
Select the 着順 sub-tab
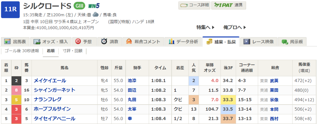tap(51, 51)
